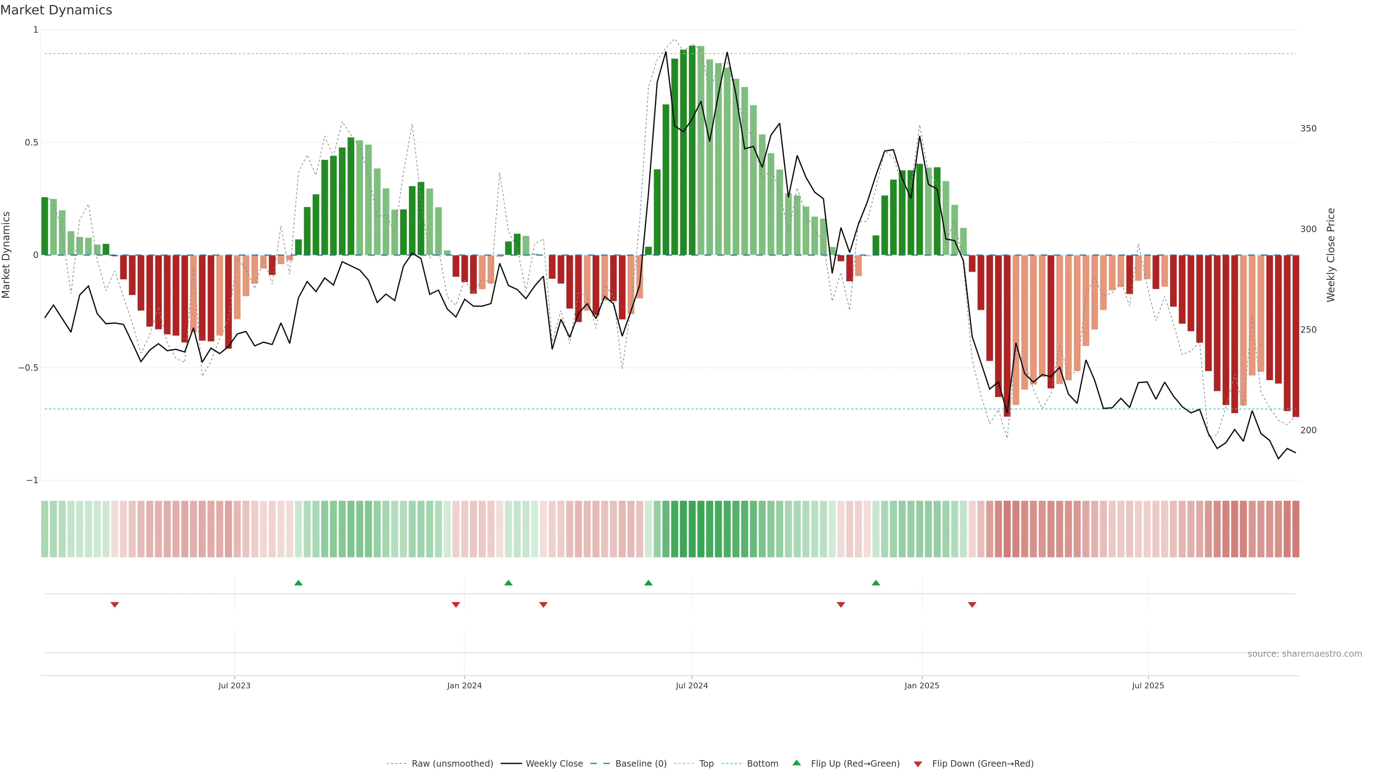1380x776 pixels.
Task: Click the Jul 2024 axis label
Action: (x=691, y=685)
